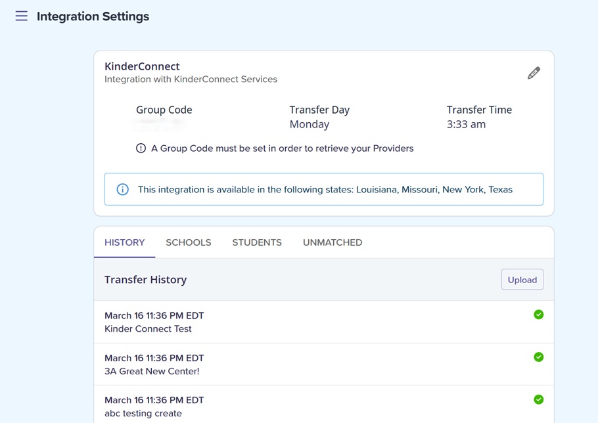
Task: Click the pencil edit icon for KinderConnect
Action: pos(534,73)
